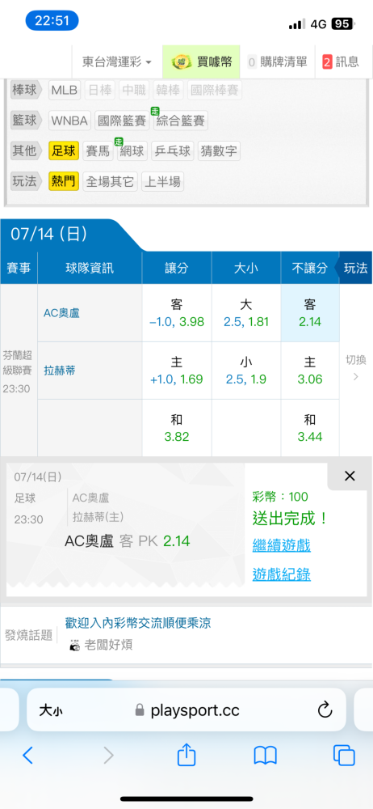Screen dimensions: 373x809
Task: Select the 網球 filter
Action: (x=132, y=151)
